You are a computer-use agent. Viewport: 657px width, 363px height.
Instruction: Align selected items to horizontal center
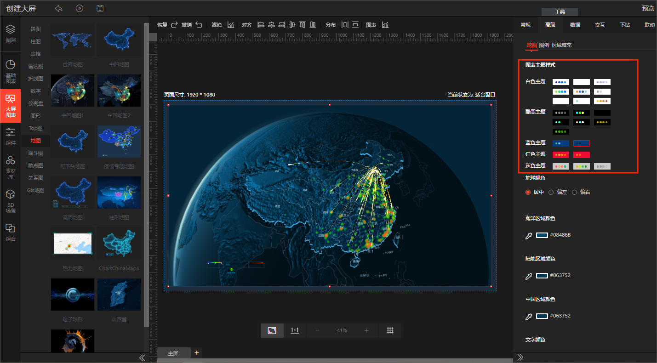[271, 25]
